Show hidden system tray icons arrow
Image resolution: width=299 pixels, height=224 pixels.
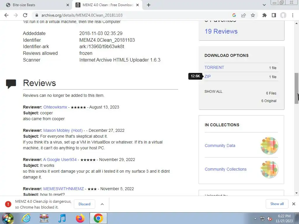pos(255,218)
